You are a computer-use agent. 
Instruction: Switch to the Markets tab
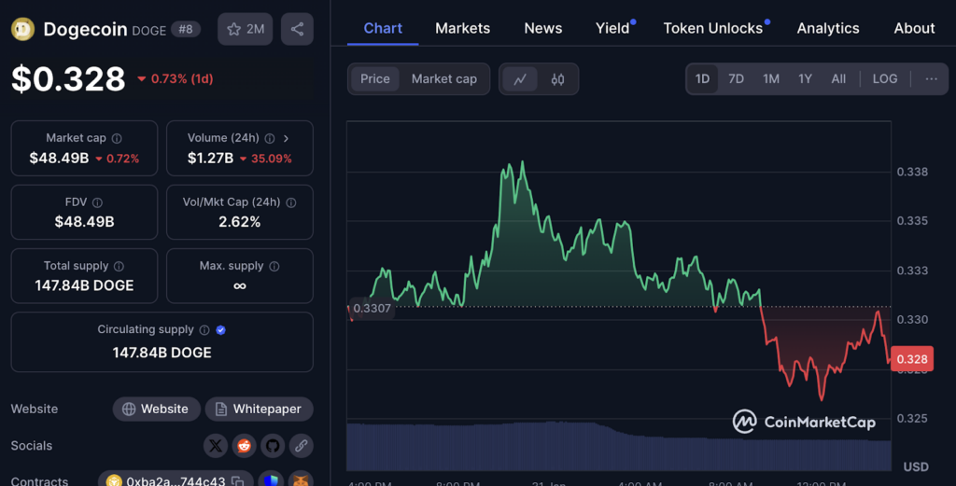(462, 28)
